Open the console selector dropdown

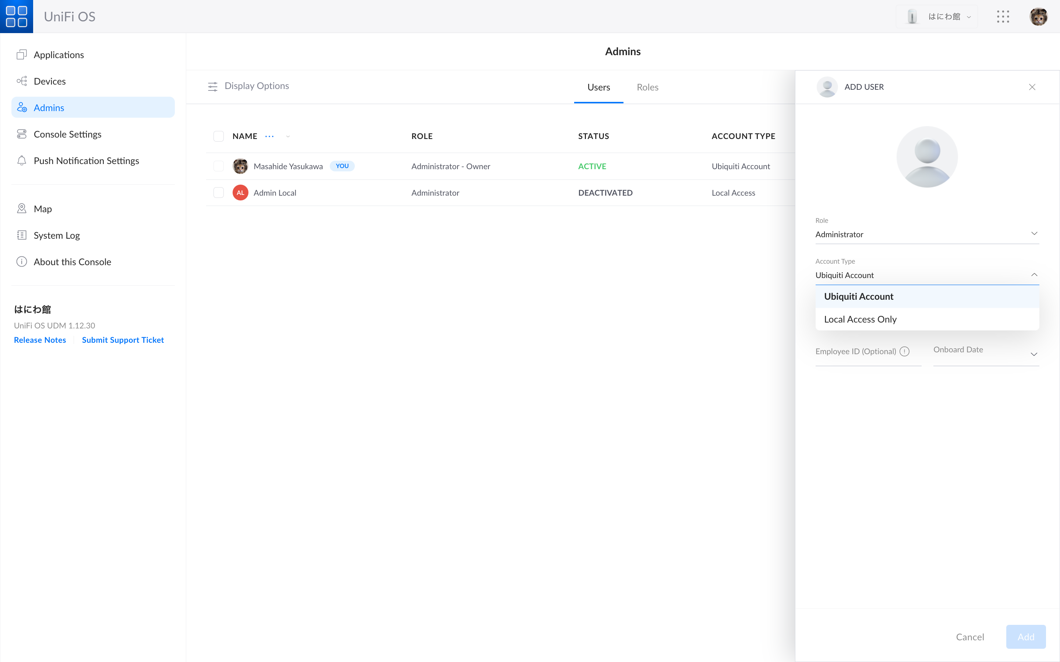936,17
